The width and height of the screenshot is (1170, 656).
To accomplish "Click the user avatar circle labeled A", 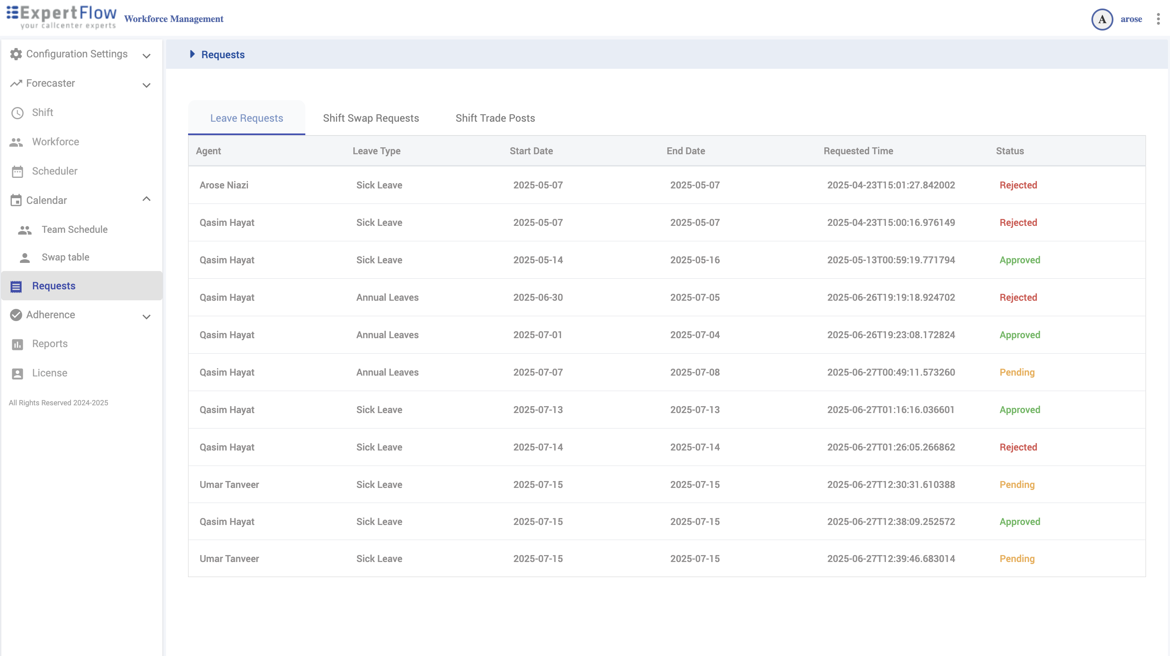I will pyautogui.click(x=1102, y=20).
